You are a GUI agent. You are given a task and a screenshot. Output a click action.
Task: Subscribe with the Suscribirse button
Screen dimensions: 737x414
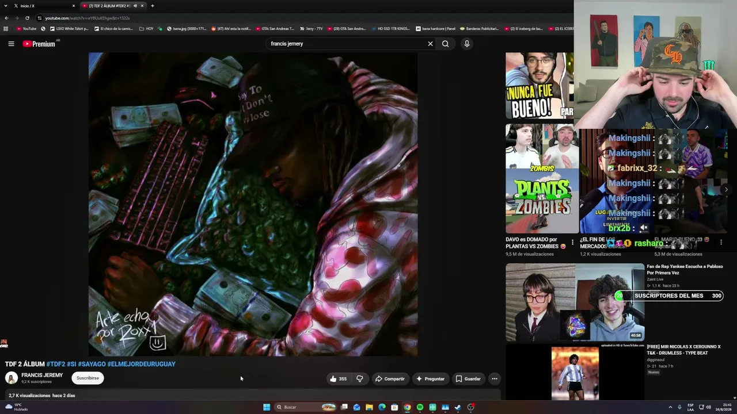point(88,378)
